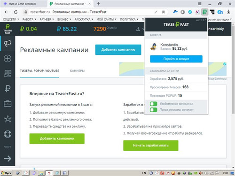Close the 'Рекламные кампании' browser tab
This screenshot has height=176, width=235.
[x=89, y=4]
